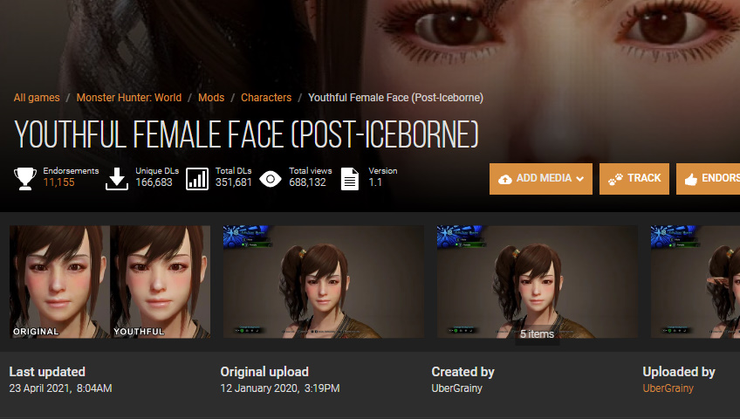Navigate to the Characters category breadcrumb

pyautogui.click(x=266, y=98)
